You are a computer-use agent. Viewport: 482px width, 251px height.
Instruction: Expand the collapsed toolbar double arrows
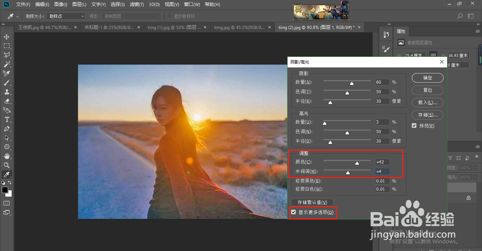4,24
